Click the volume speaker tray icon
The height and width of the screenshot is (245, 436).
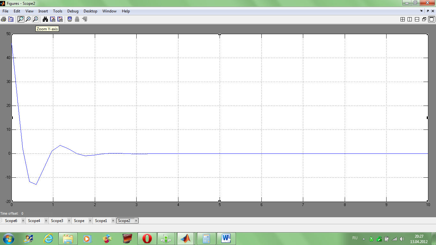[402, 239]
